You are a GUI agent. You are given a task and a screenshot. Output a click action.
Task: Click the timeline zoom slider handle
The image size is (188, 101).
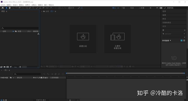click(x=70, y=100)
